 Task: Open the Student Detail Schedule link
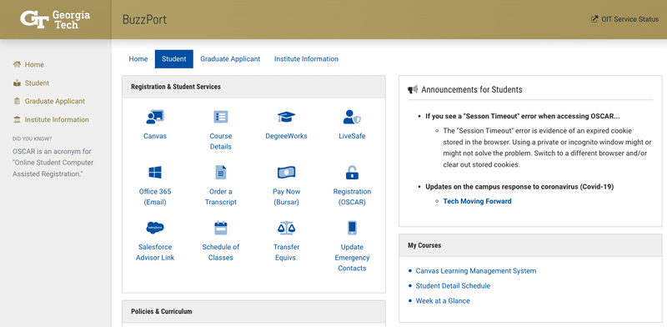pyautogui.click(x=453, y=285)
